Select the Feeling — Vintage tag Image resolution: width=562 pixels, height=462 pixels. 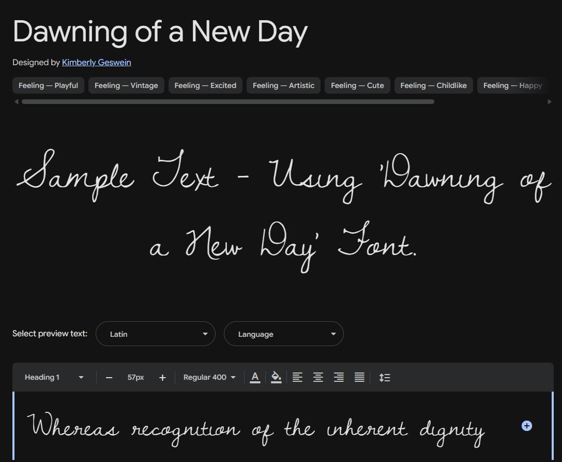point(126,85)
